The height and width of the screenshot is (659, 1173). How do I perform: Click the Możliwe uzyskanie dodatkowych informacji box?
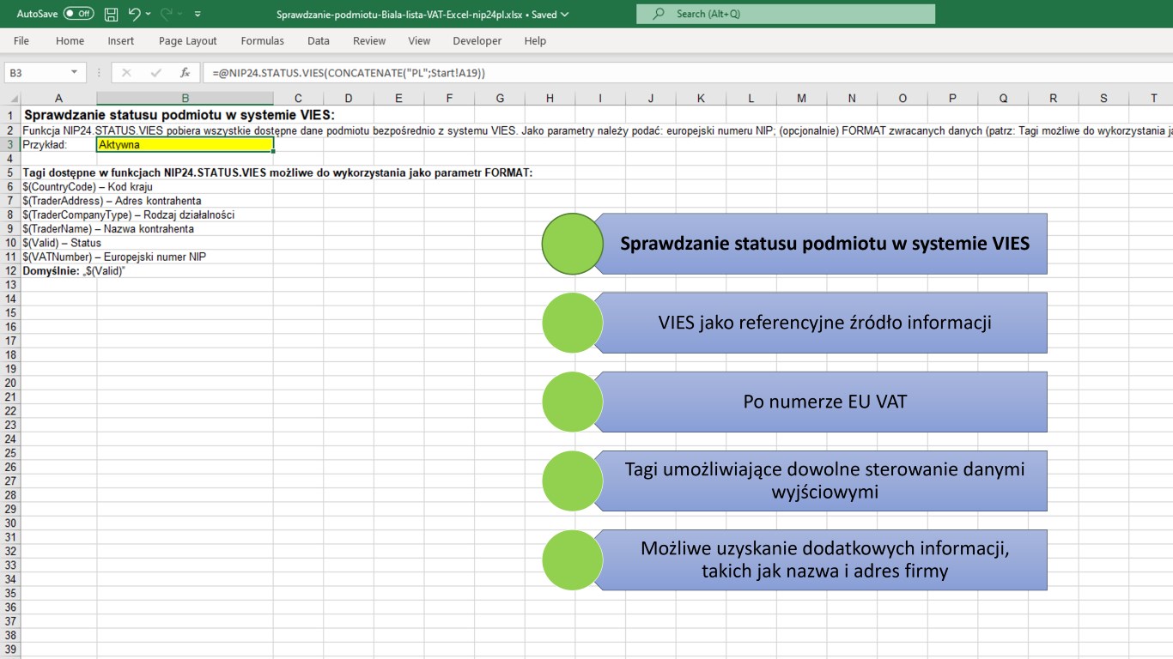click(x=824, y=559)
